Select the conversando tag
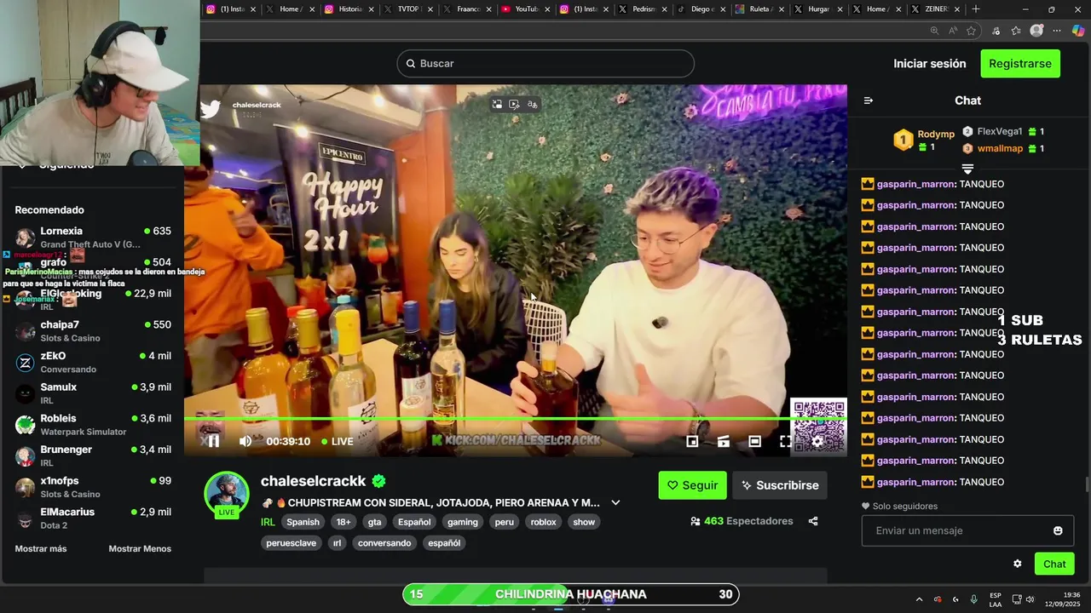1091x613 pixels. click(384, 543)
